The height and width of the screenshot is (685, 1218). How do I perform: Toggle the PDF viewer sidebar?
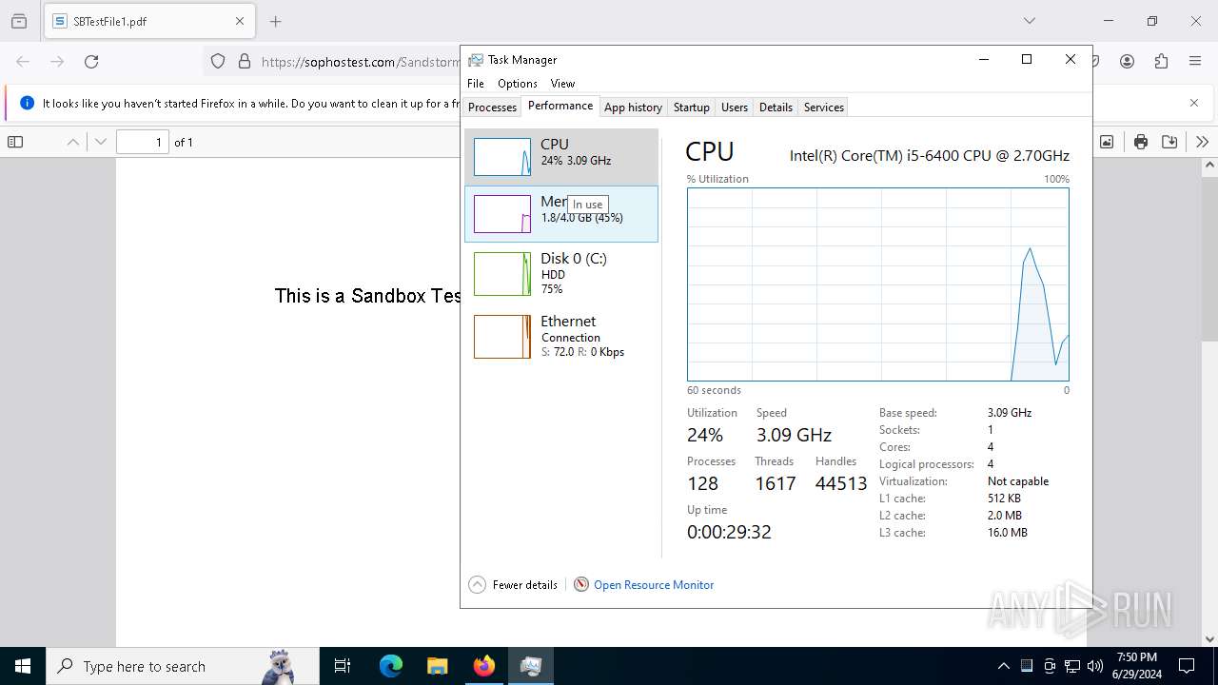pos(15,142)
